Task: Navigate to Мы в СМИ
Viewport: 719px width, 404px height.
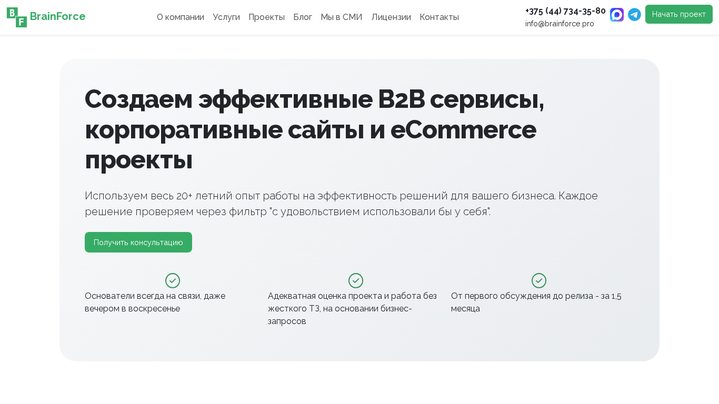Action: tap(342, 17)
